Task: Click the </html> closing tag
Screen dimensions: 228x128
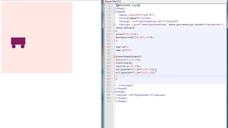Action: pyautogui.click(x=121, y=101)
